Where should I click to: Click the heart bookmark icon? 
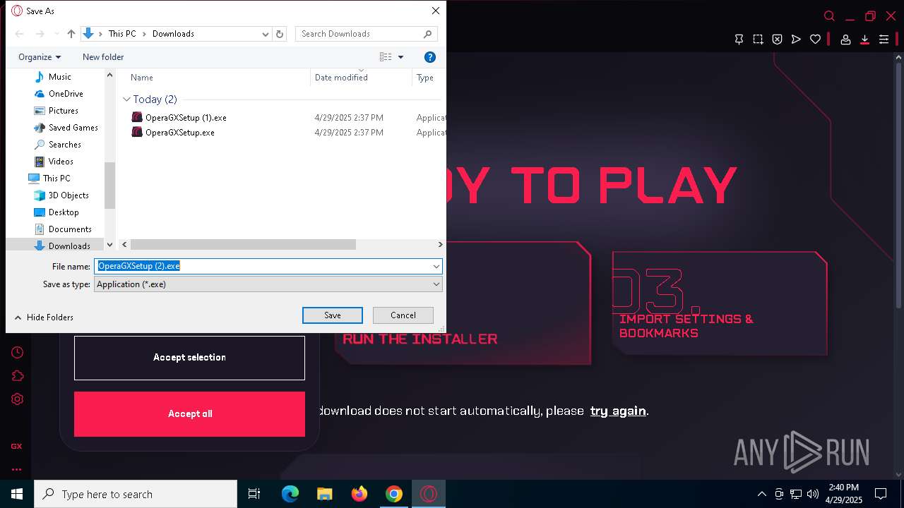815,40
